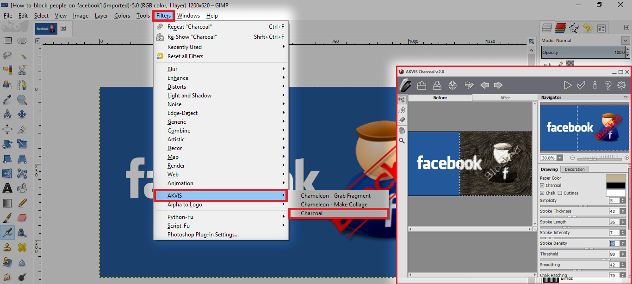632x284 pixels.
Task: Open the Undo History dock tab
Action: [588, 28]
